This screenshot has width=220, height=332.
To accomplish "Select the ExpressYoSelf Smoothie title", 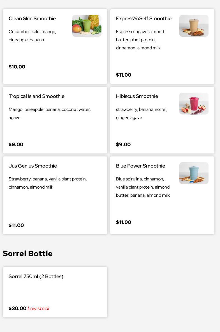I will [x=143, y=19].
